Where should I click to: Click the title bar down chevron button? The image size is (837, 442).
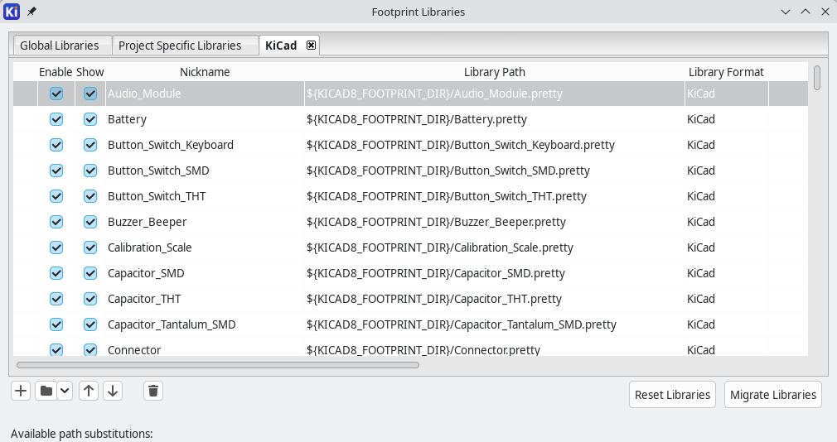pos(786,12)
